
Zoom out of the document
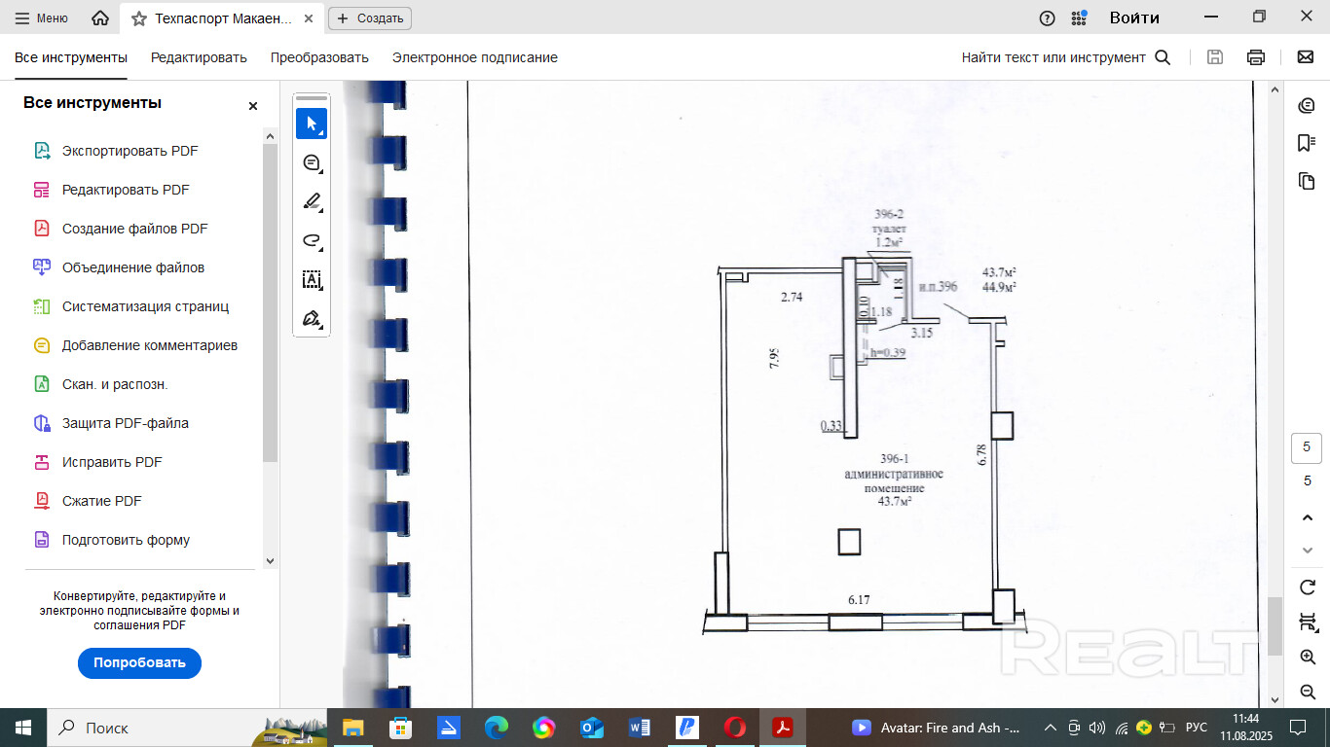pyautogui.click(x=1308, y=692)
